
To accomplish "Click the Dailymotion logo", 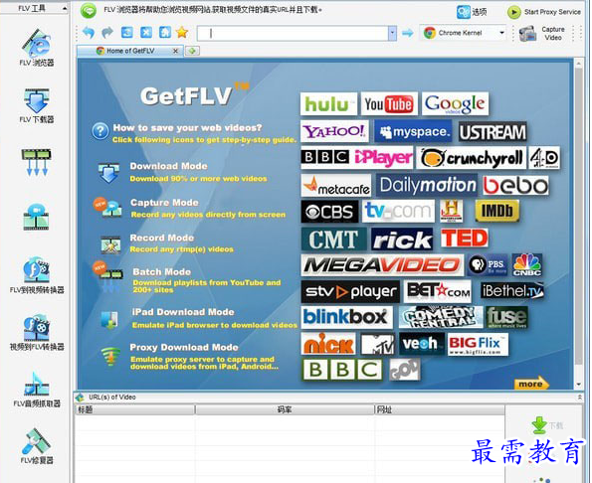I will (x=427, y=185).
